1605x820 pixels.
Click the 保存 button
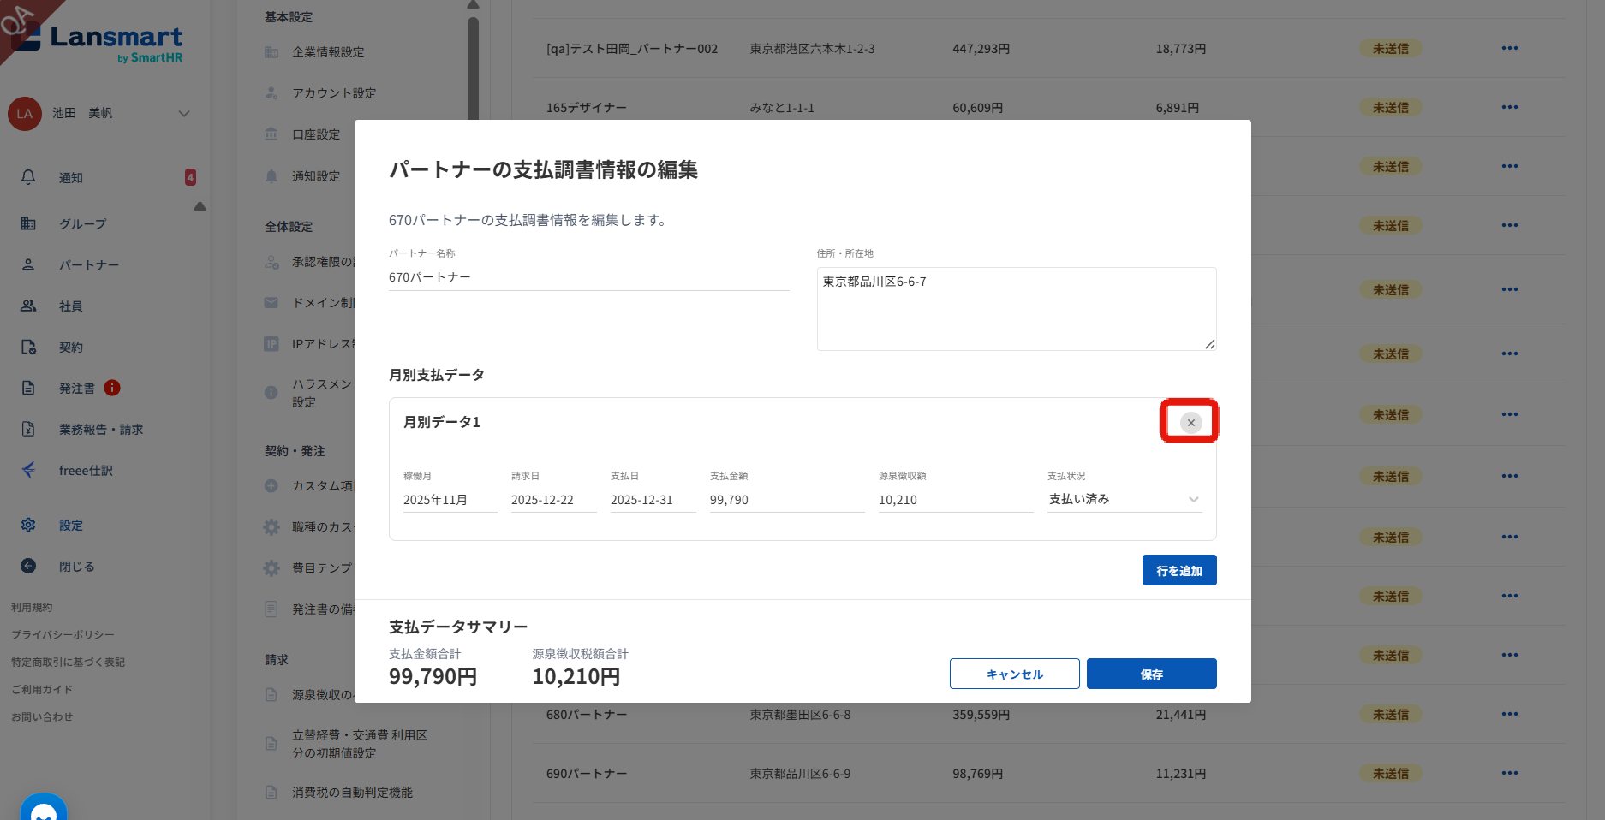point(1151,674)
